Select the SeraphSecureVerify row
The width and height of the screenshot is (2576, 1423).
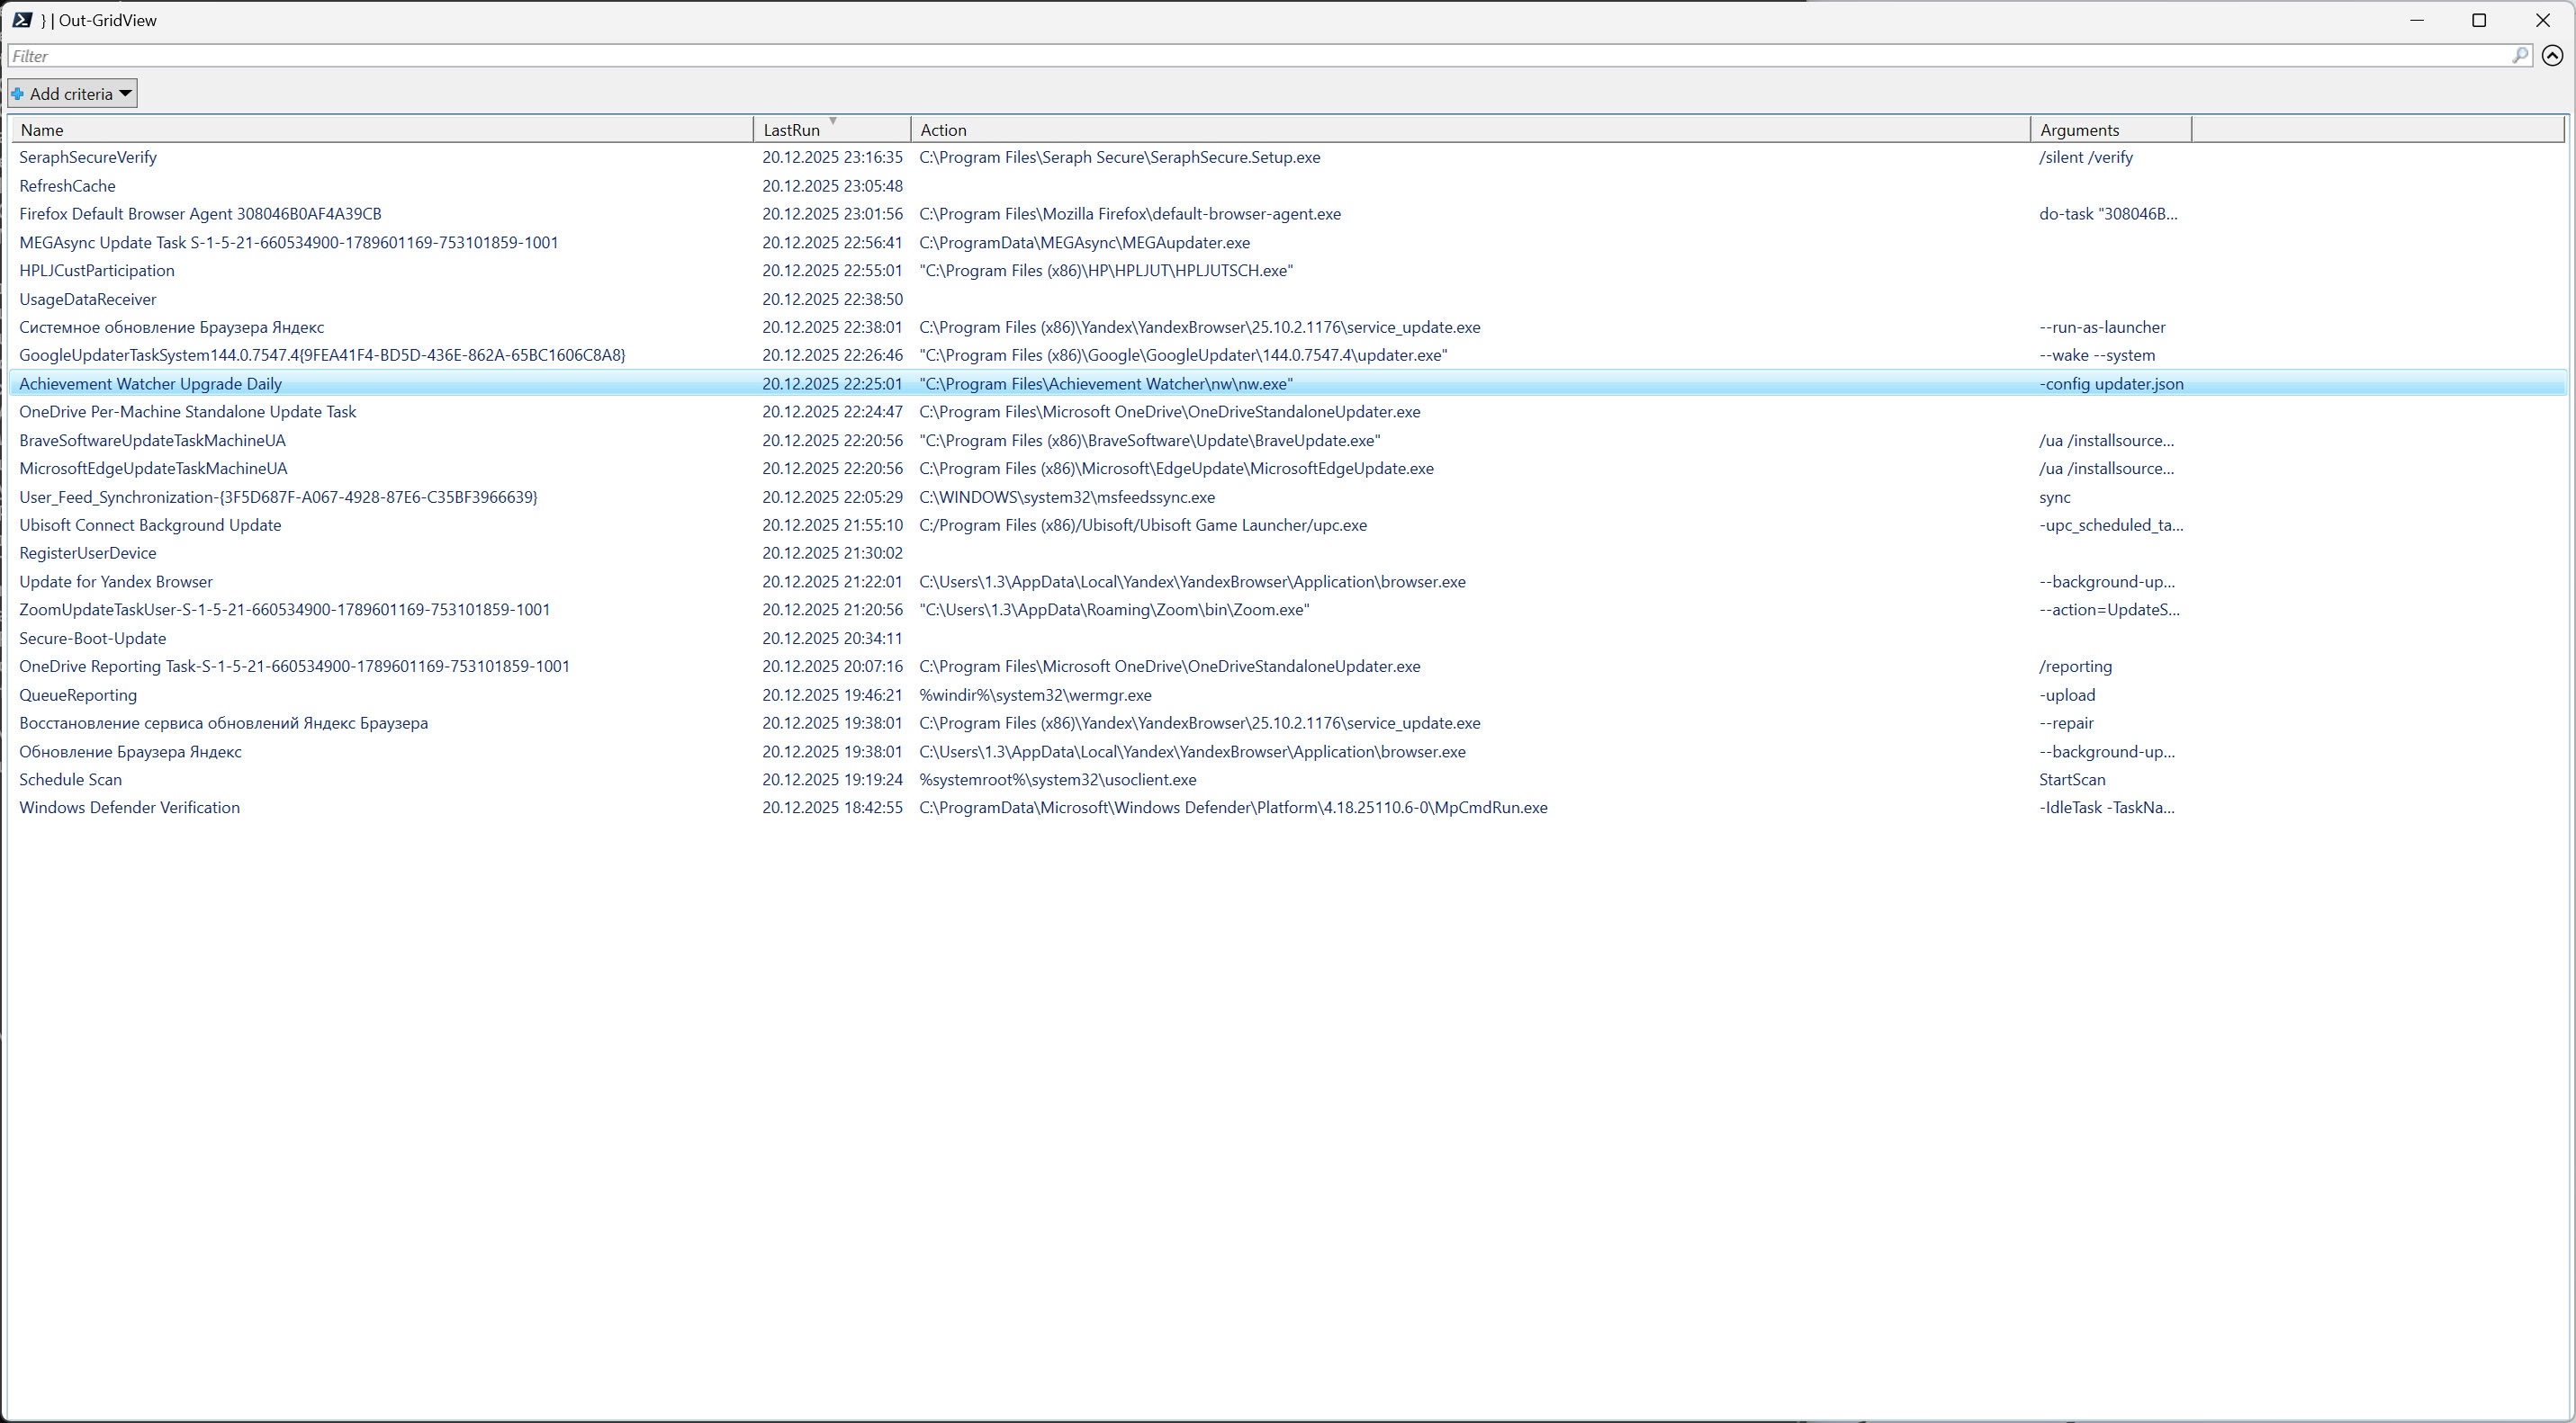pyautogui.click(x=88, y=158)
